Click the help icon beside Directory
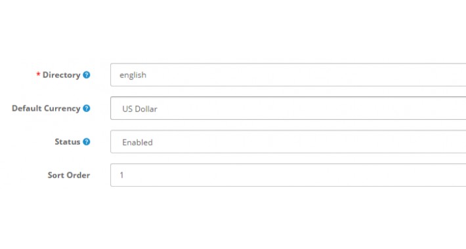Viewport: 466px width, 249px height. pyautogui.click(x=87, y=75)
